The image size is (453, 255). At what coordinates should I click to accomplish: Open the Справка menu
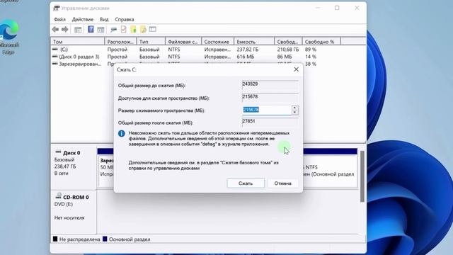[x=125, y=19]
